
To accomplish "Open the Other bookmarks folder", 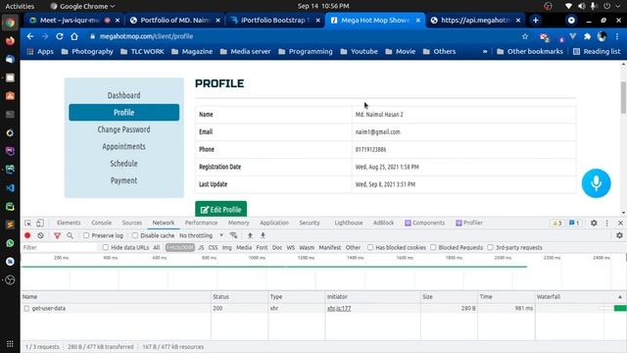I will coord(530,51).
